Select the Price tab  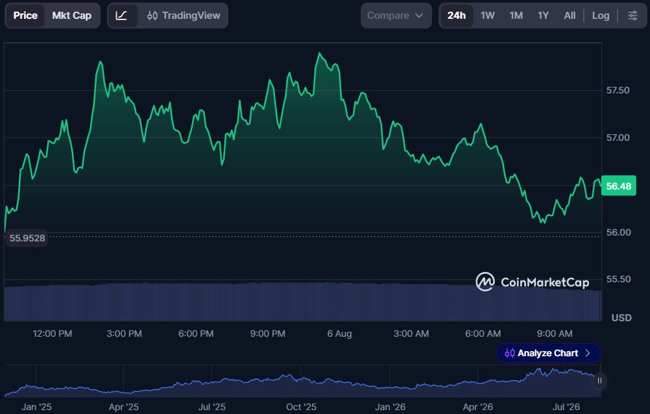[25, 16]
